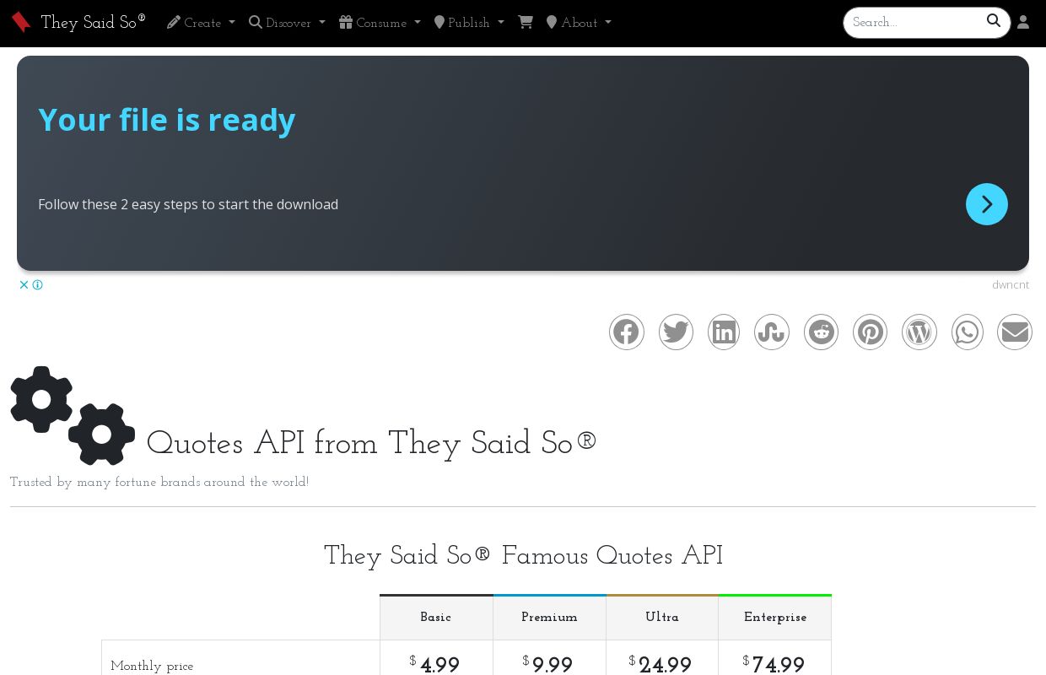Click 'Follow these 2 easy steps' ad text

188,204
